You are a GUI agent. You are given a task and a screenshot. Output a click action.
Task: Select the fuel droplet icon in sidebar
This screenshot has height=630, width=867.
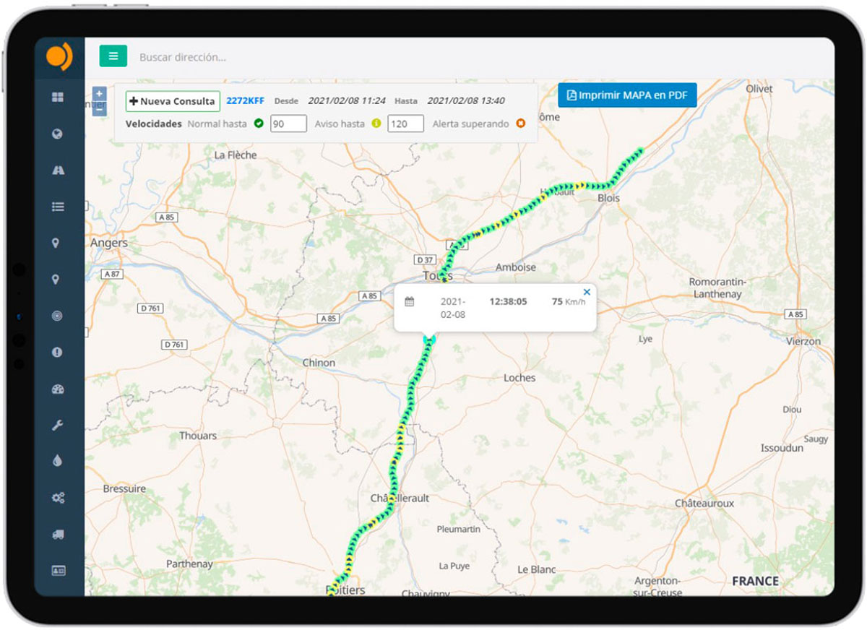click(x=58, y=462)
